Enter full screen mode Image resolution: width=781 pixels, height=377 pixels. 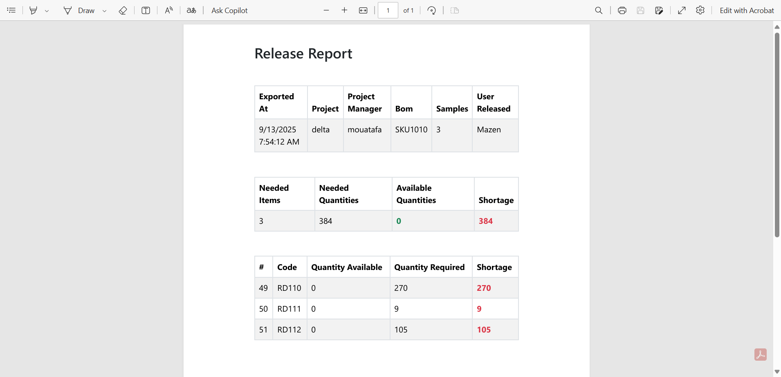pyautogui.click(x=682, y=10)
